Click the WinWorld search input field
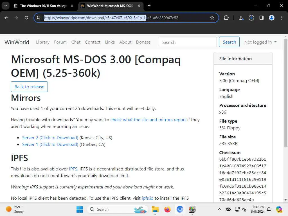The image size is (288, 216). tap(188, 42)
